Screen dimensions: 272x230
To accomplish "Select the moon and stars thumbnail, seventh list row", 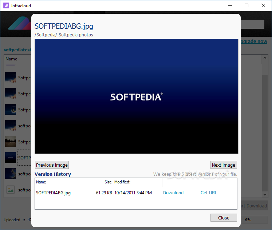I will tap(11, 174).
